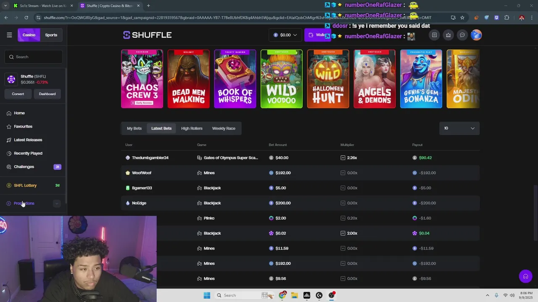Show hidden system tray icons
The image size is (538, 302).
point(487,295)
